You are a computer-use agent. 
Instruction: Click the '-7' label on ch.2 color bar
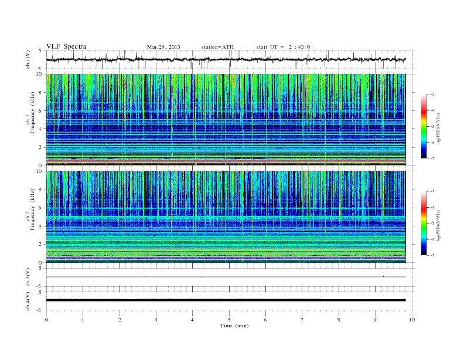pyautogui.click(x=432, y=255)
